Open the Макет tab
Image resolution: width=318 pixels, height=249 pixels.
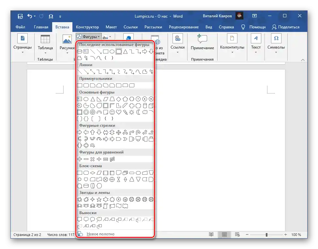tap(111, 27)
